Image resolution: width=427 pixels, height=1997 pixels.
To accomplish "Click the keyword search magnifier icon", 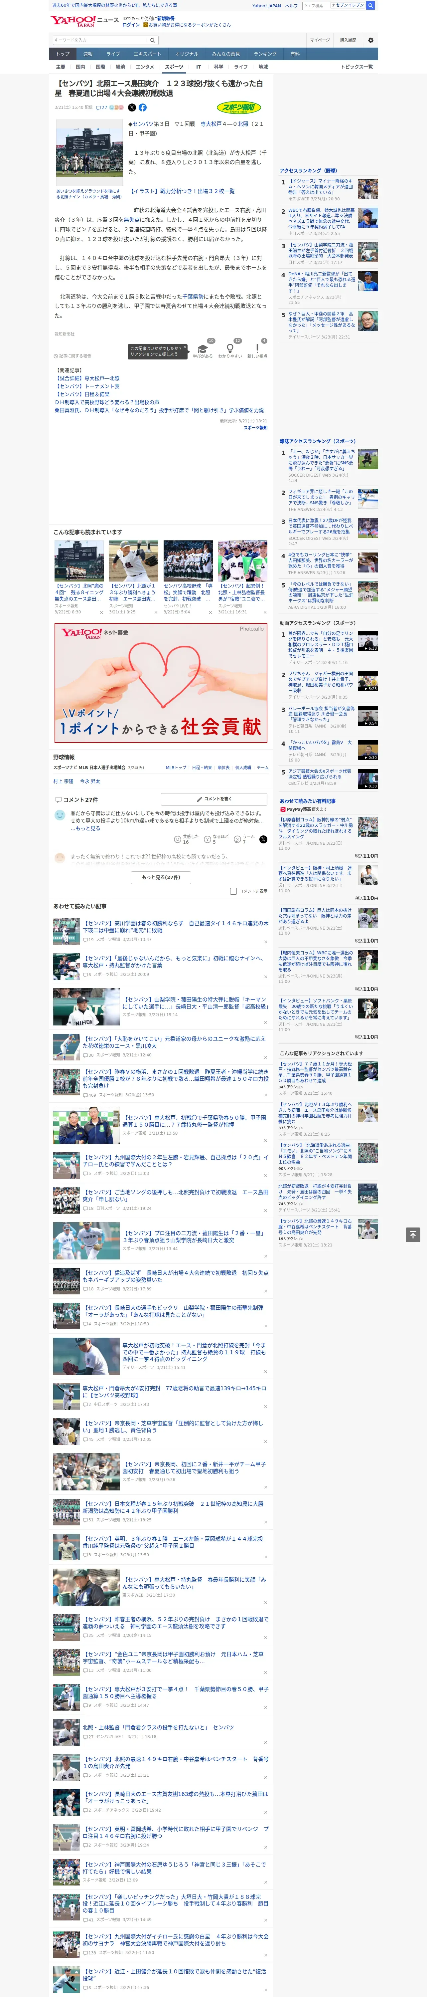I will pyautogui.click(x=153, y=40).
